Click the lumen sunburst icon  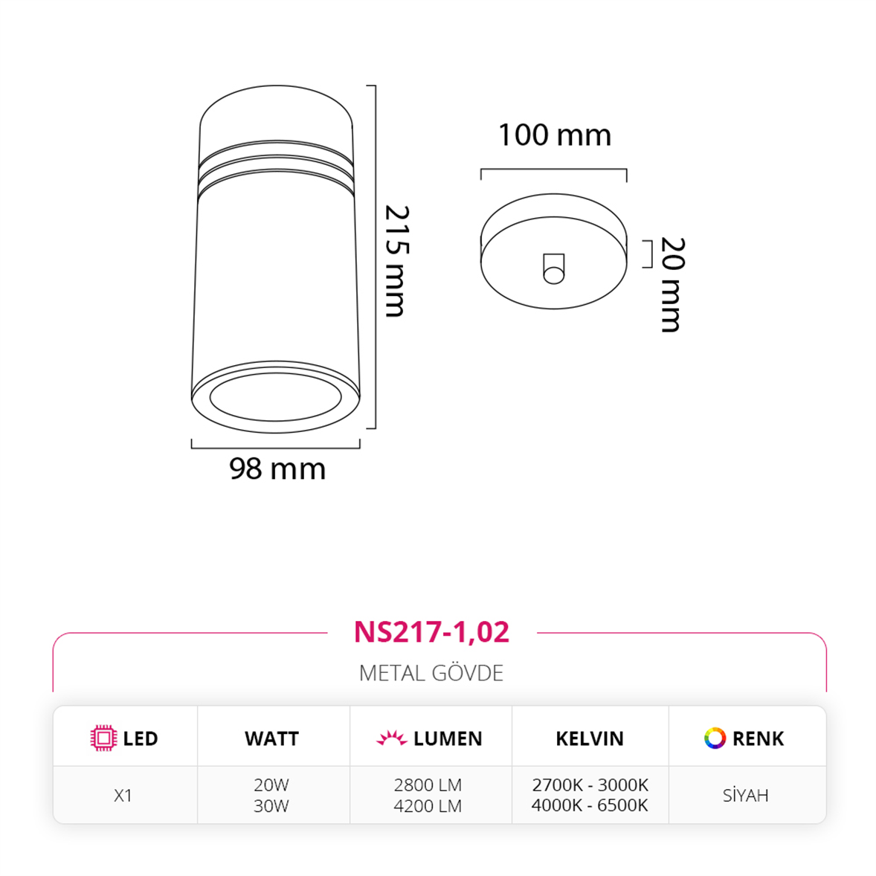click(x=392, y=738)
